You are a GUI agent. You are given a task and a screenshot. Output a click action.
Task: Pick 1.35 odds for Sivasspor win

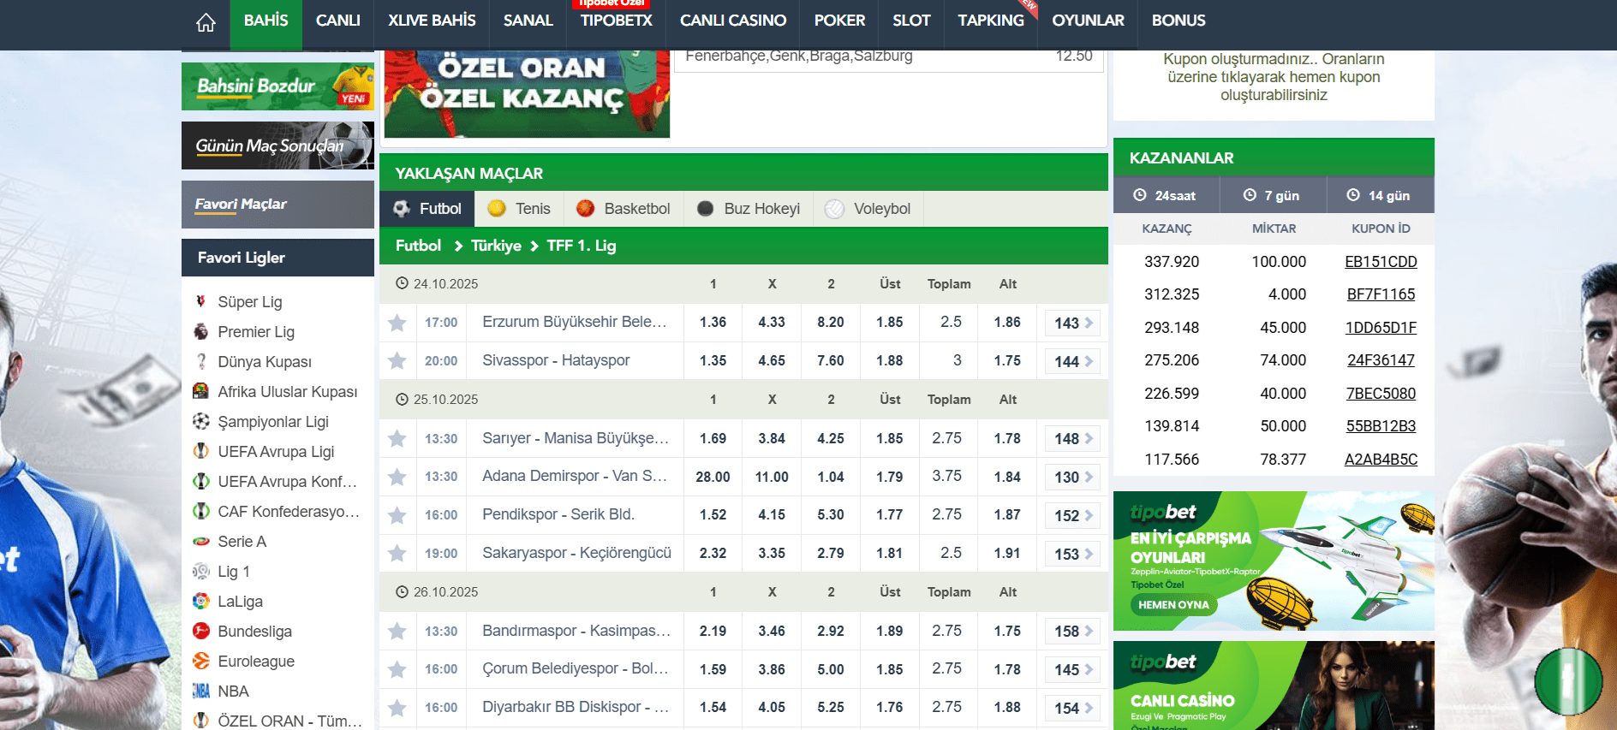713,361
